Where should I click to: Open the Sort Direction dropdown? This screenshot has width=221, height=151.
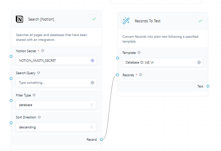[56, 127]
